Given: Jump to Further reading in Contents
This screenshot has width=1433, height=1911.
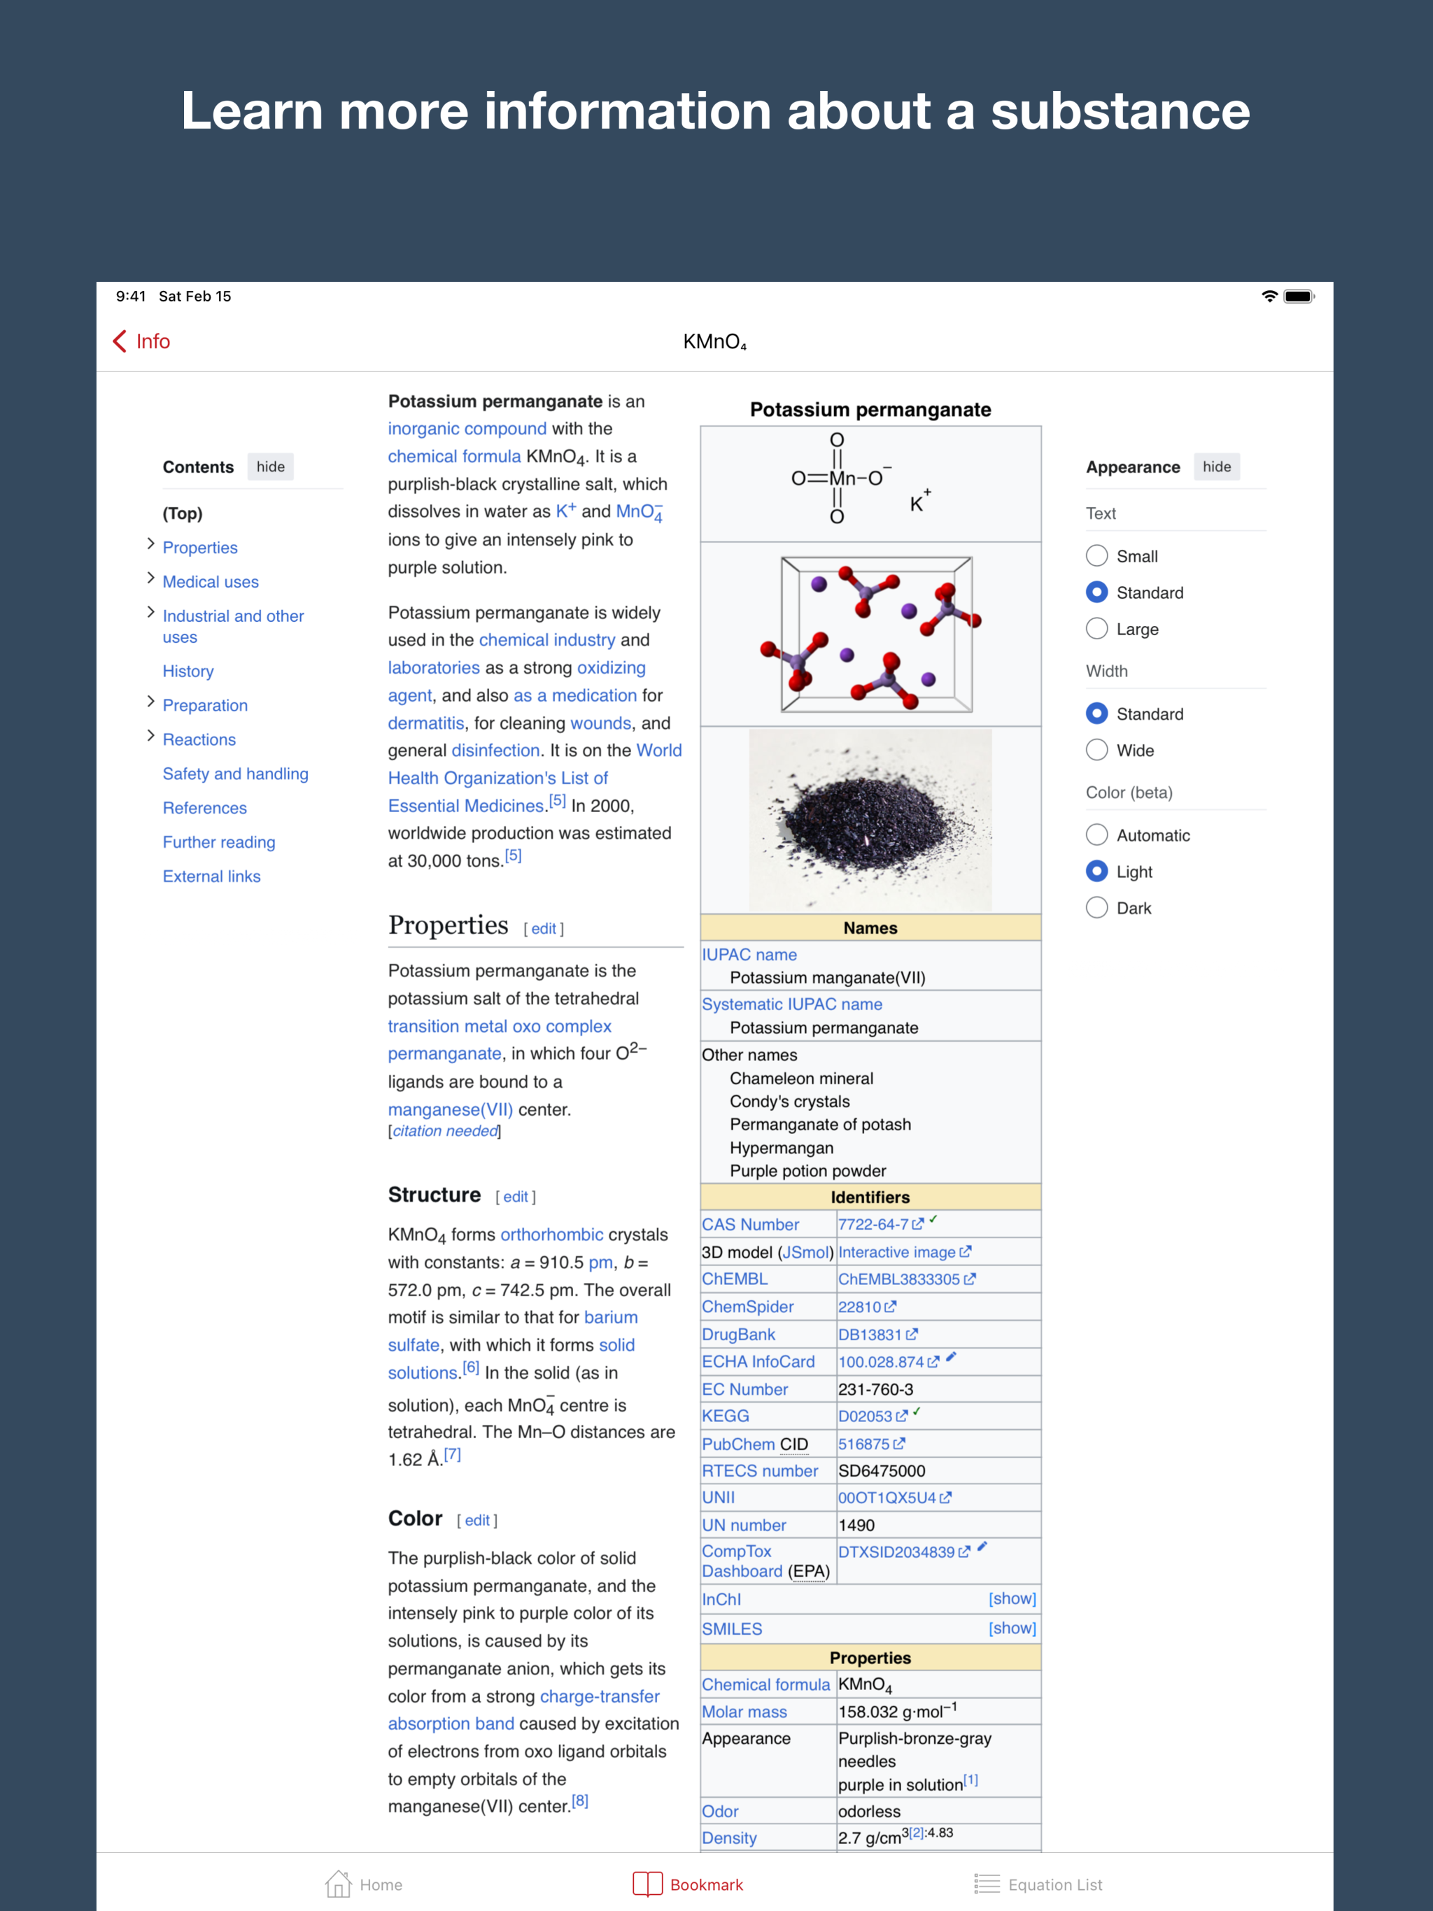Looking at the screenshot, I should [x=219, y=842].
